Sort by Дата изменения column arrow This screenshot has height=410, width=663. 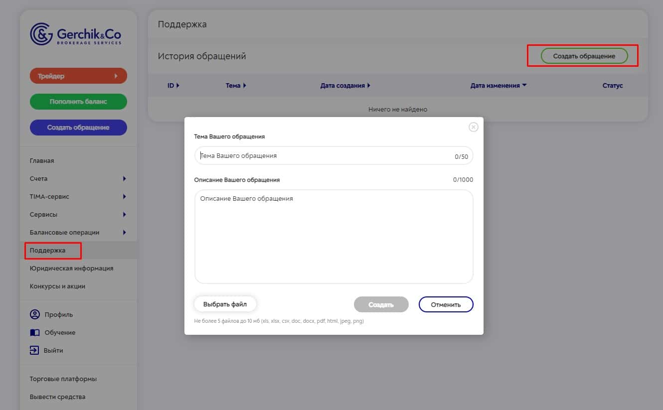point(524,86)
